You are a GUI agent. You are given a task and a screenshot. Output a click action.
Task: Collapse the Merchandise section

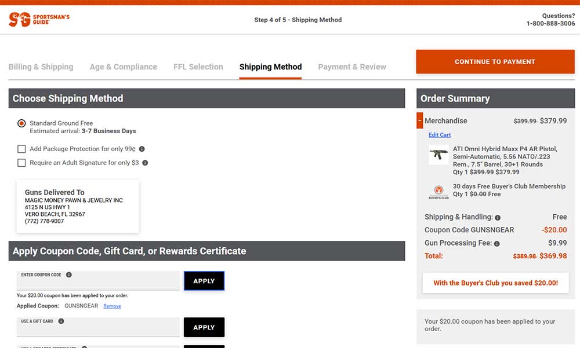click(x=419, y=120)
